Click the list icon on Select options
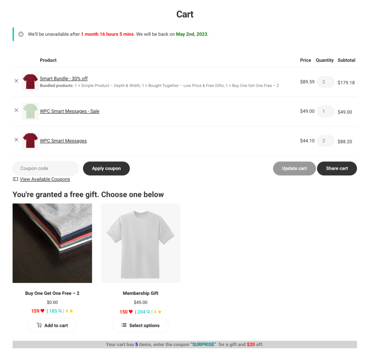 (x=123, y=325)
